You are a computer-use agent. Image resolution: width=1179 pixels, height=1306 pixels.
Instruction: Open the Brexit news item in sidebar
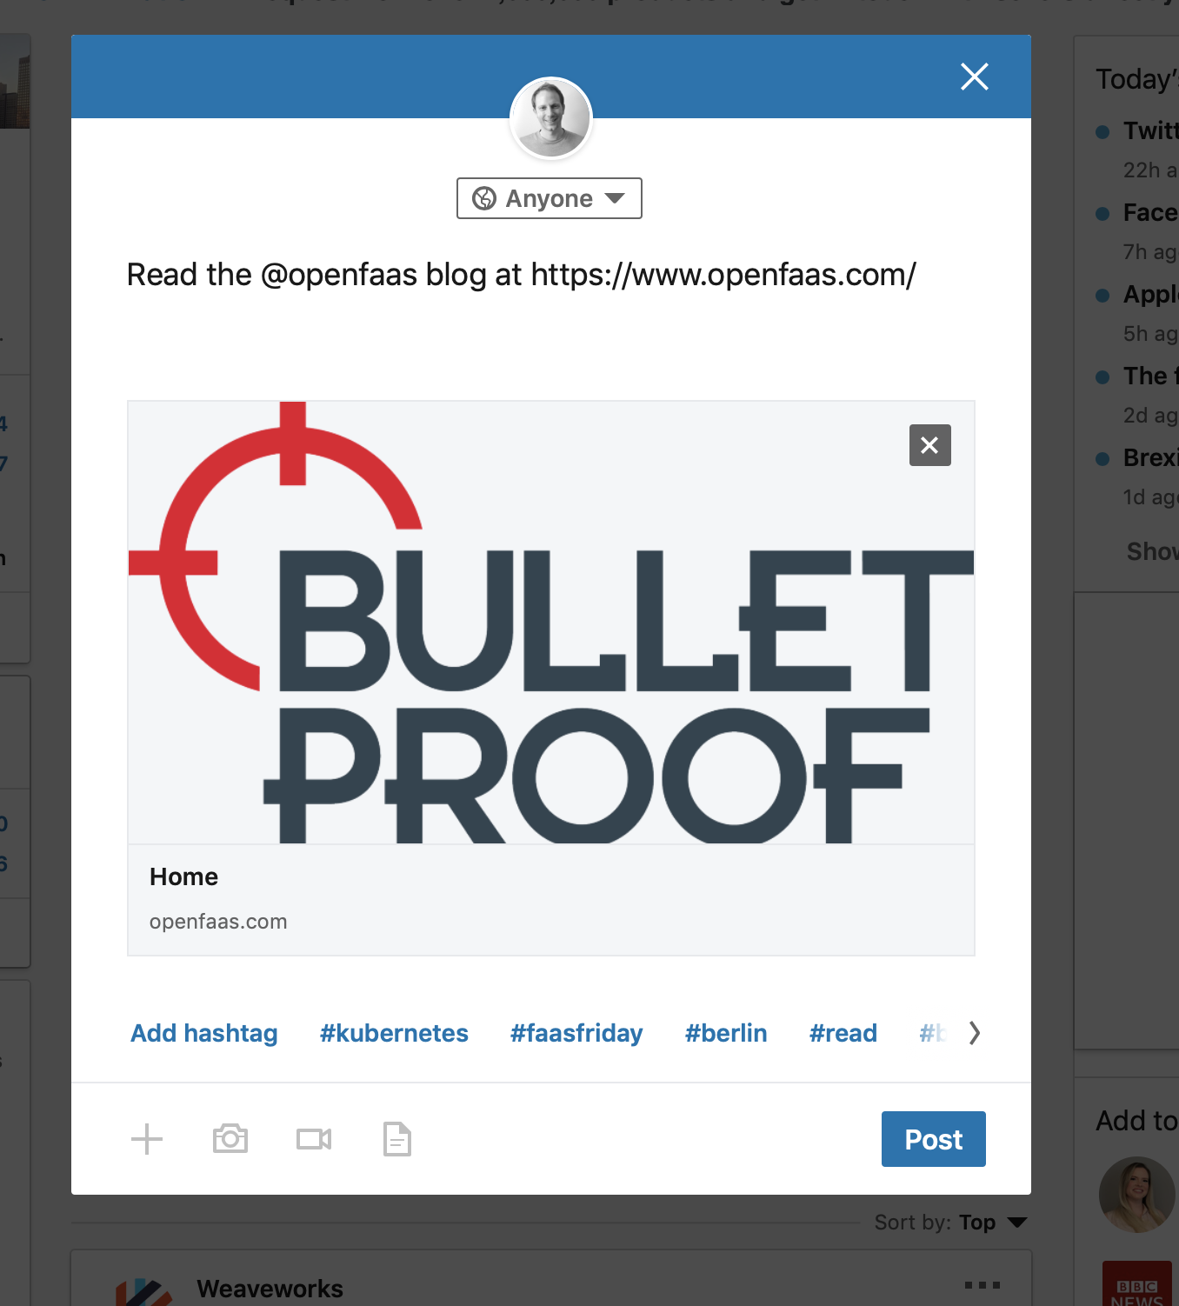pyautogui.click(x=1149, y=457)
